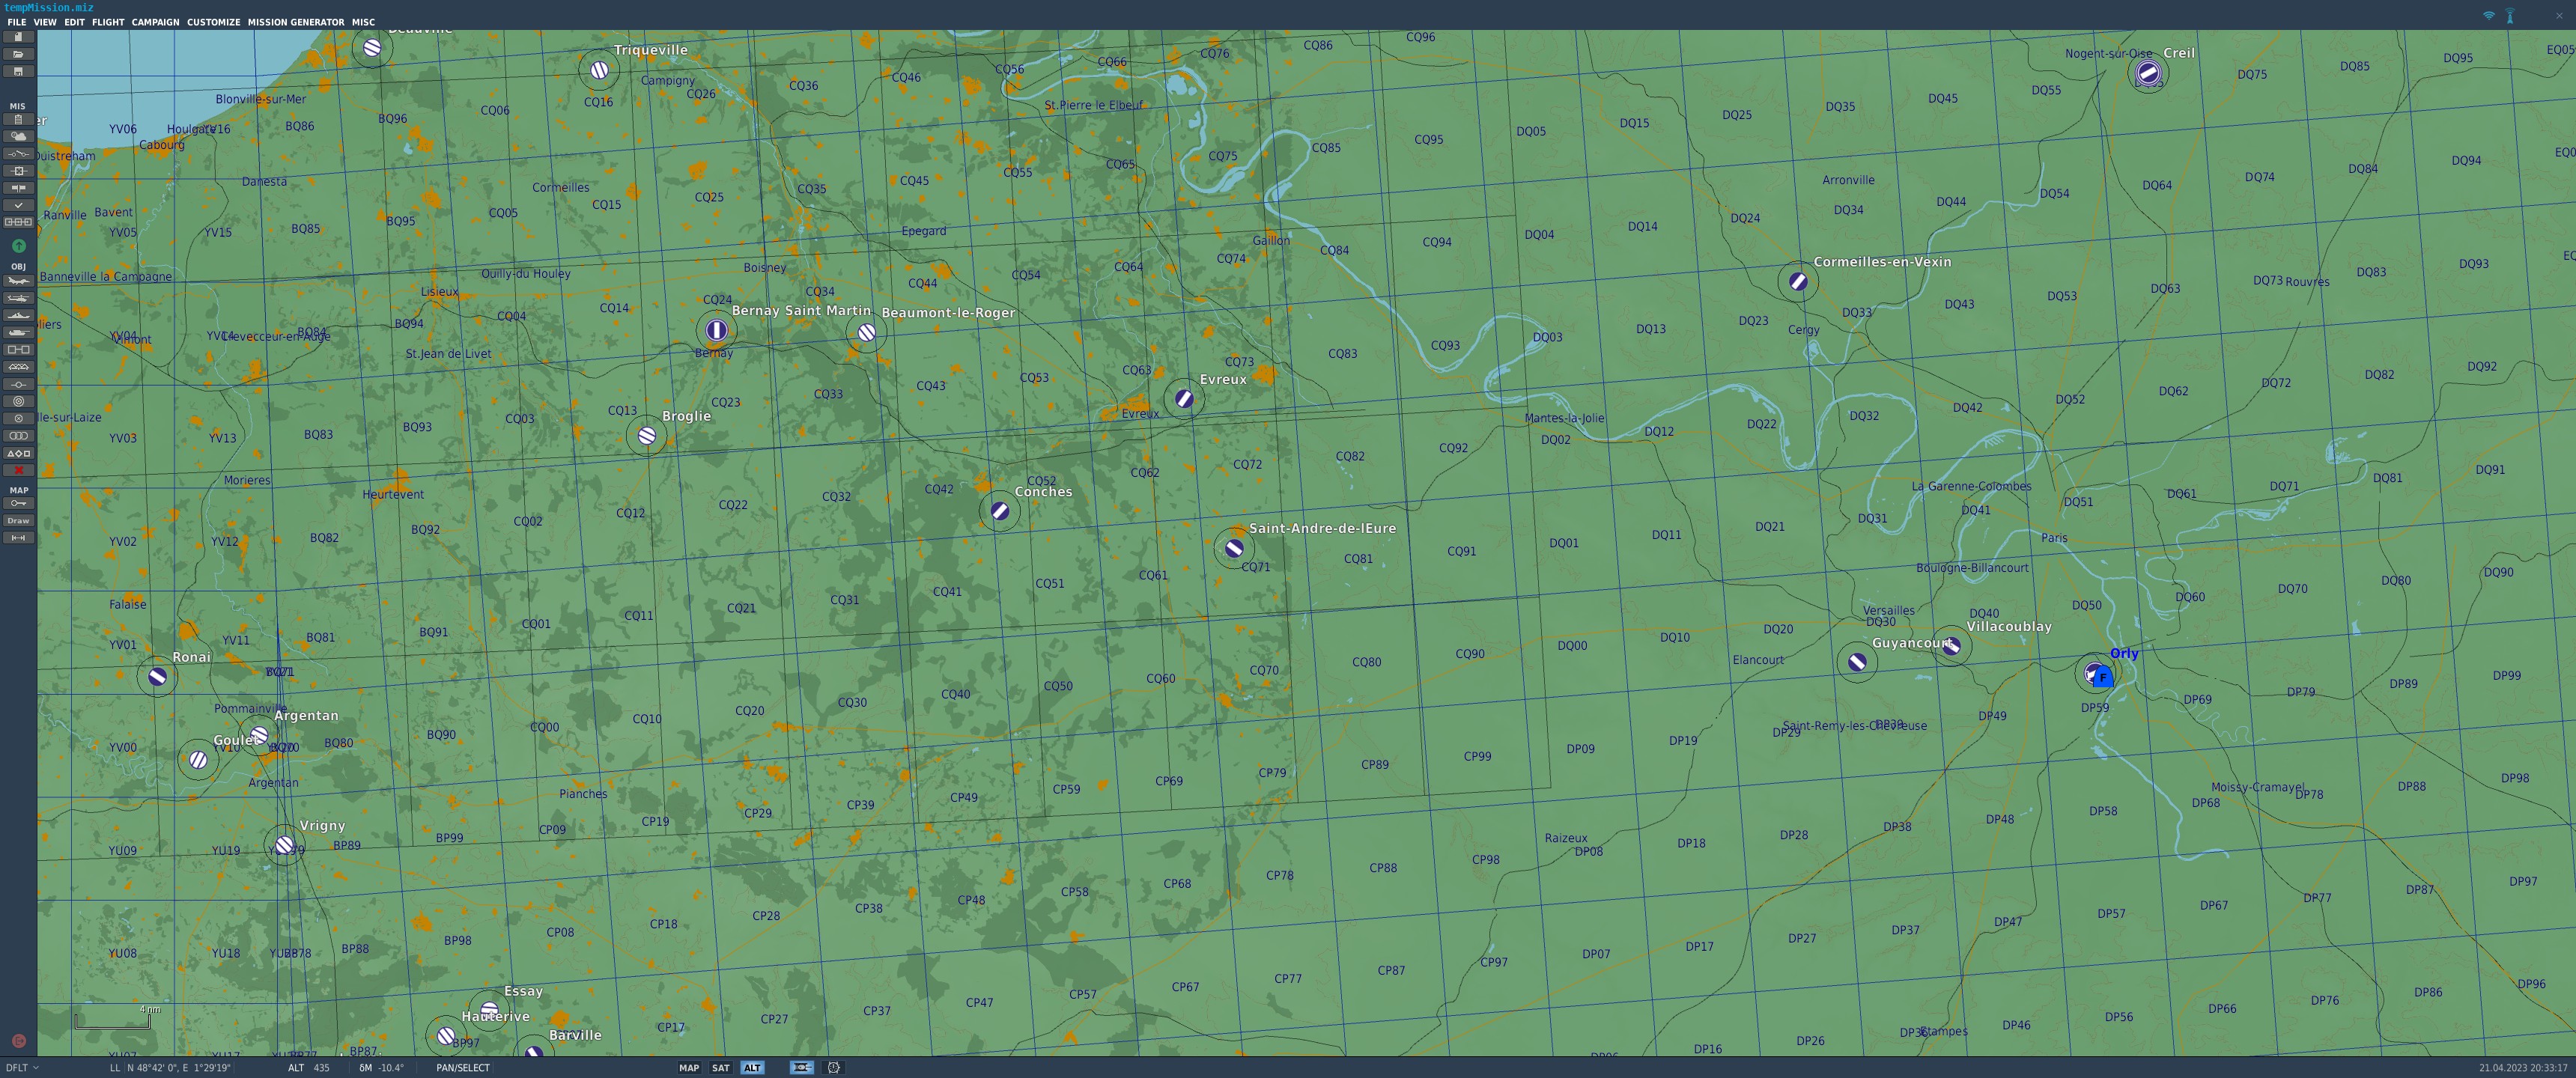The height and width of the screenshot is (1078, 2576).
Task: Open the required modules chain icon
Action: pyautogui.click(x=18, y=222)
